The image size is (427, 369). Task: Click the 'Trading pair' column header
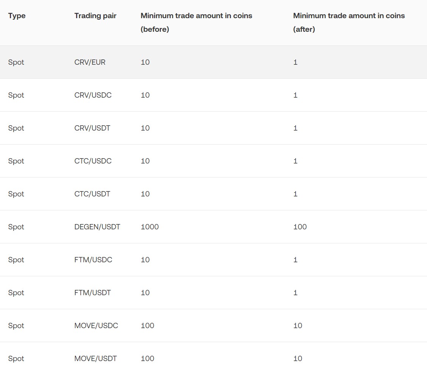(x=95, y=16)
